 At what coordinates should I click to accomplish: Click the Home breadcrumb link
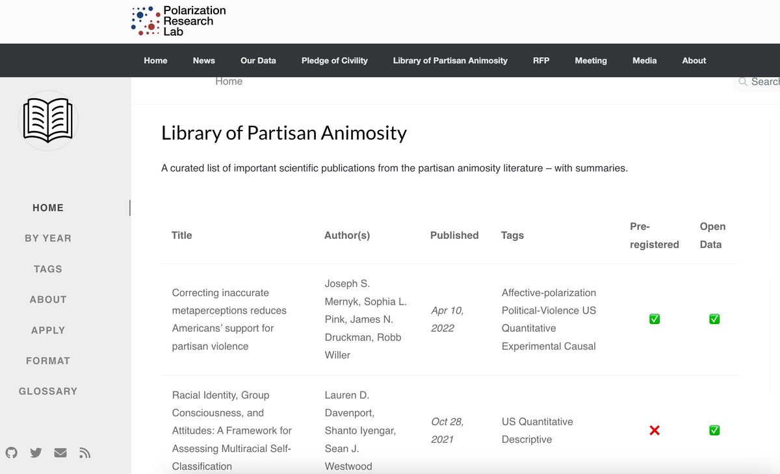click(x=229, y=81)
